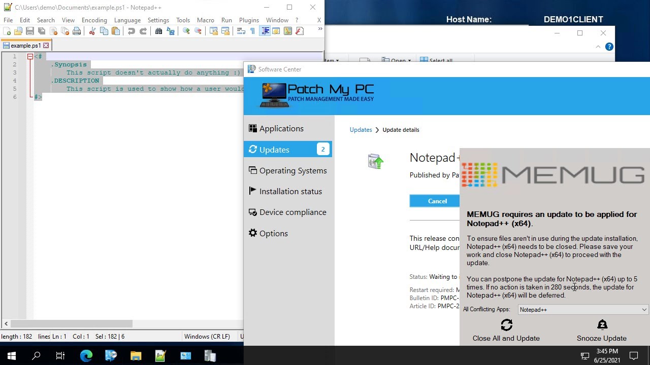The height and width of the screenshot is (365, 650).
Task: Click the Notepad++ horizontal scrollbar thumb
Action: point(71,323)
